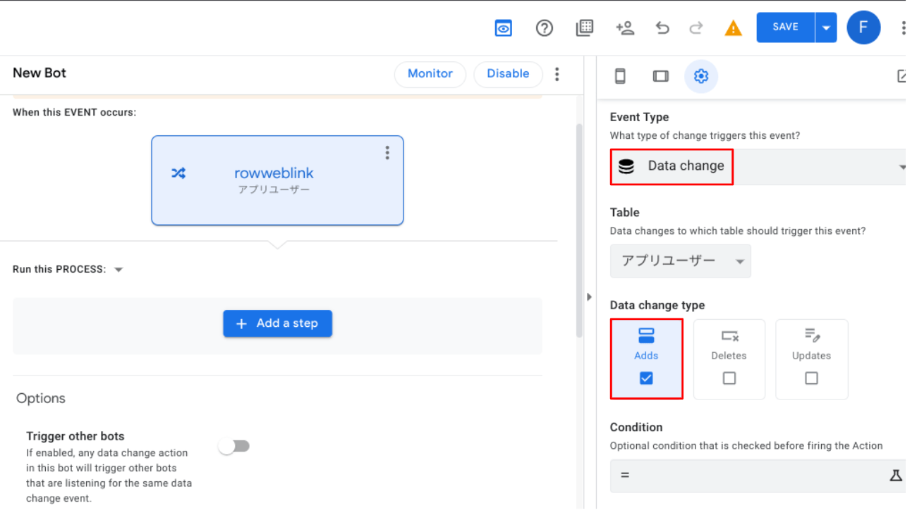Expand the Run this PROCESS dropdown arrow
The image size is (917, 515).
(119, 270)
